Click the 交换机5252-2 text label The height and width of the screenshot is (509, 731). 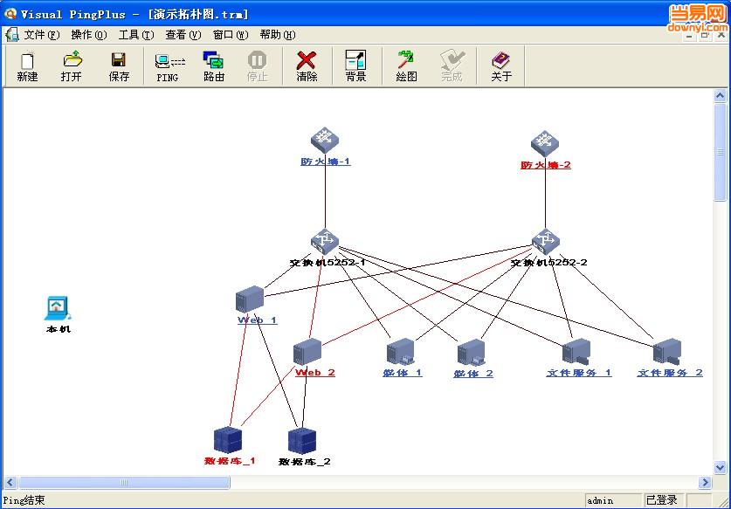(x=548, y=263)
